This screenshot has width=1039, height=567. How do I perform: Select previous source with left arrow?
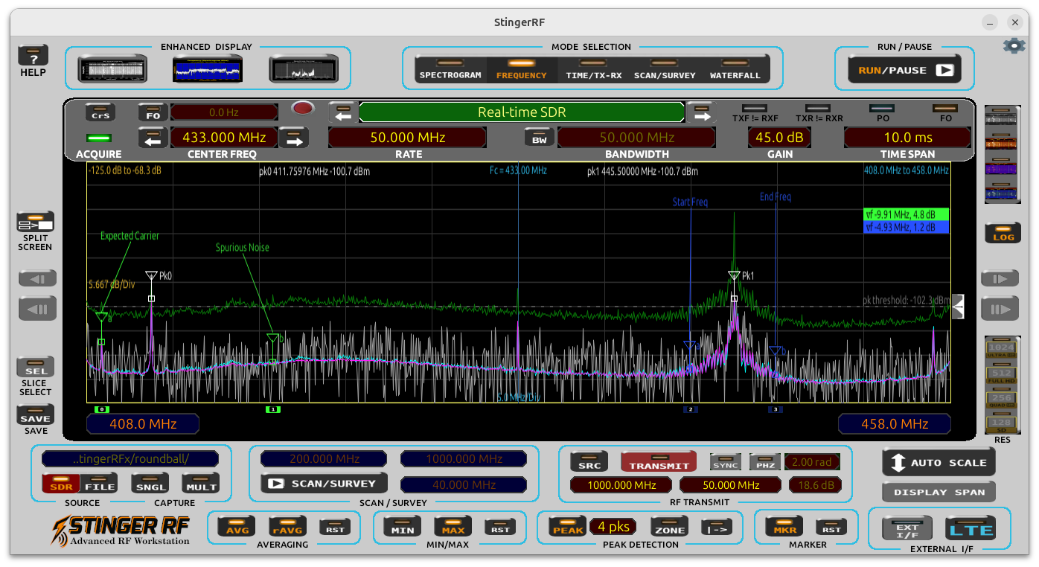tap(343, 112)
